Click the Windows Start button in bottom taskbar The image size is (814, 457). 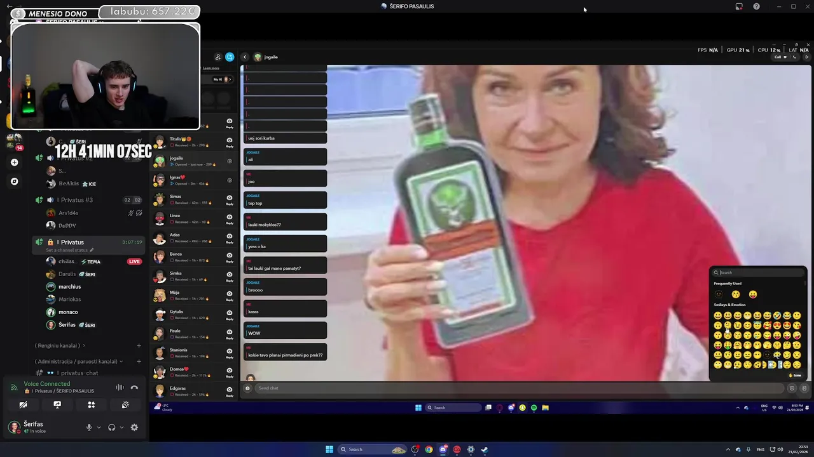tap(329, 449)
